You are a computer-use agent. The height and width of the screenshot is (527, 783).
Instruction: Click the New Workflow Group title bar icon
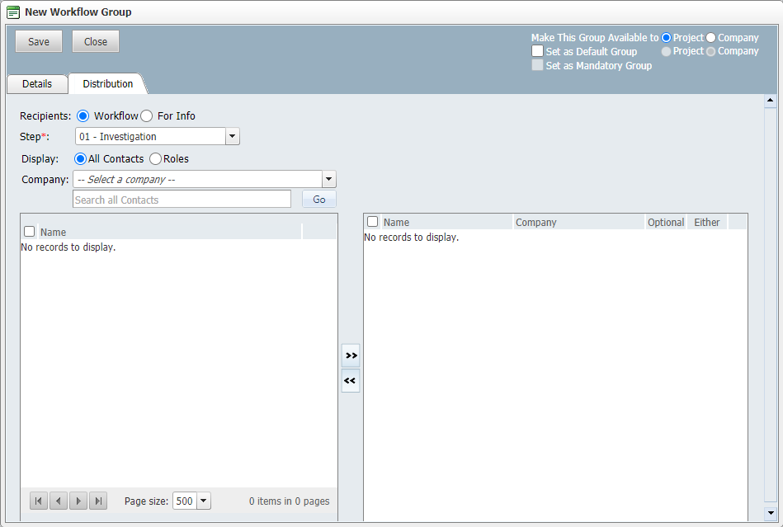12,12
